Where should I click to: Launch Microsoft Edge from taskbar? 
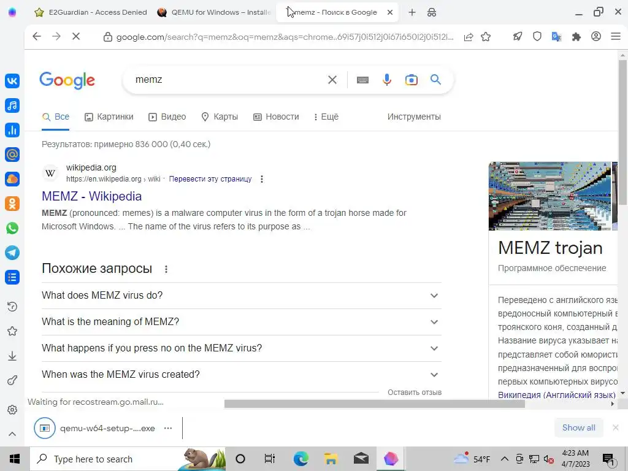[x=301, y=459]
